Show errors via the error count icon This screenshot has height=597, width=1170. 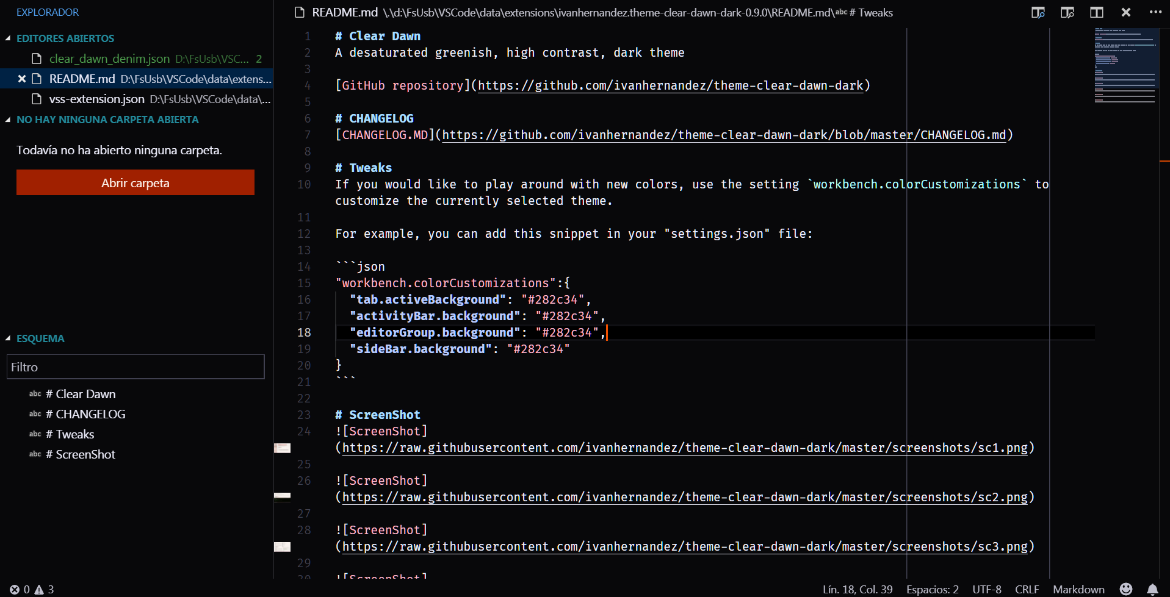coord(15,590)
